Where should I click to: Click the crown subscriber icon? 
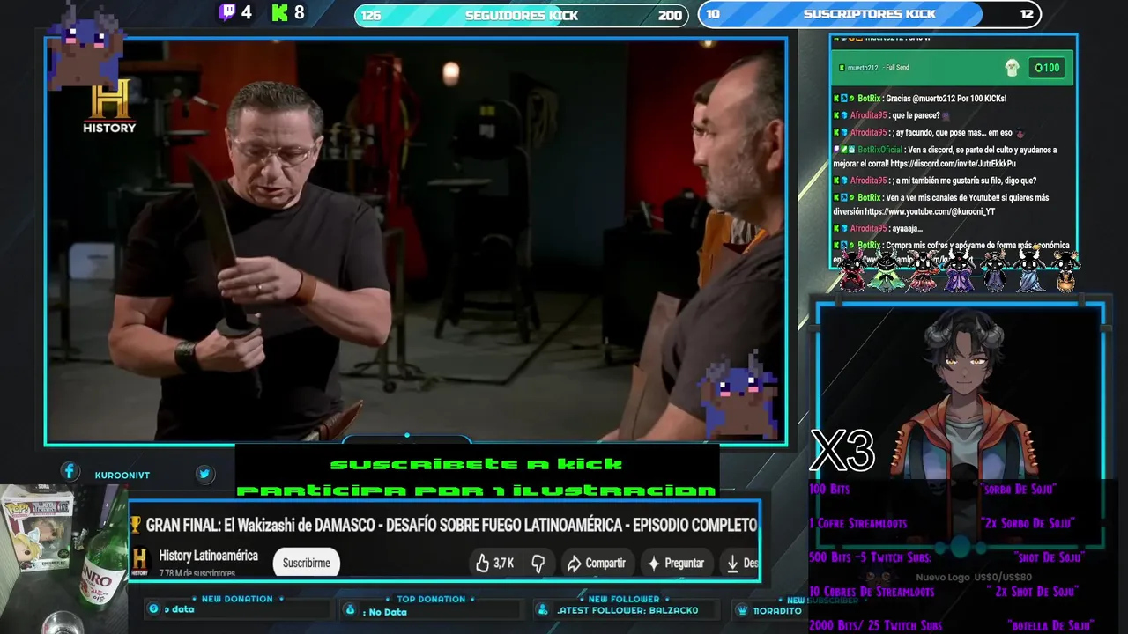(x=742, y=609)
